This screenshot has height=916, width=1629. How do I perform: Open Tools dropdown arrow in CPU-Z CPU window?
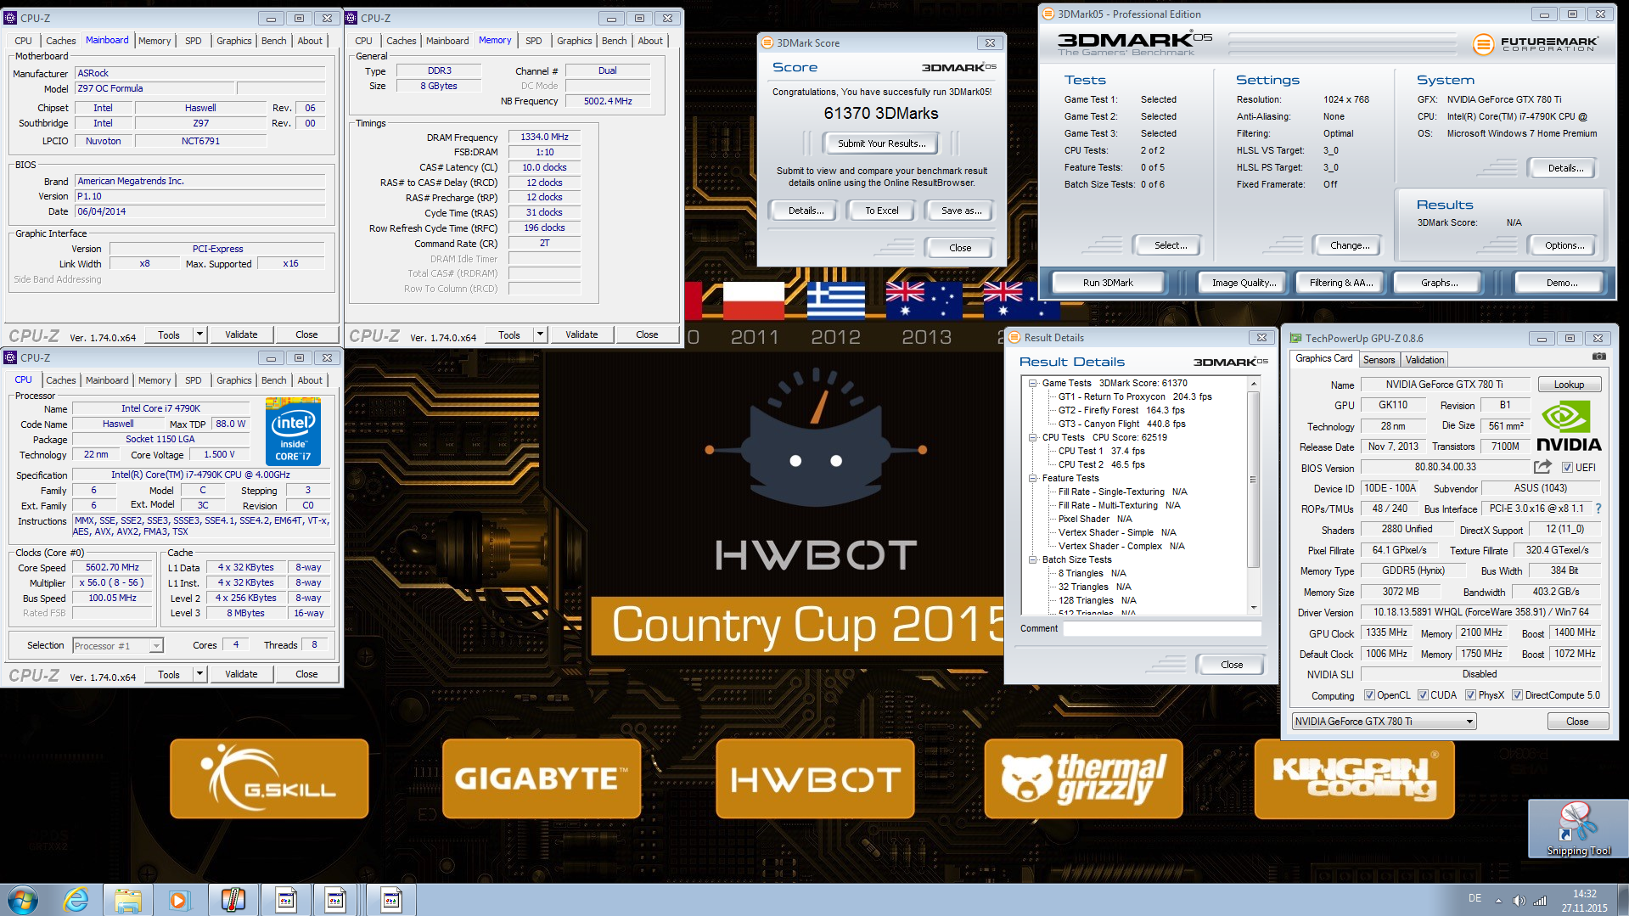point(199,674)
